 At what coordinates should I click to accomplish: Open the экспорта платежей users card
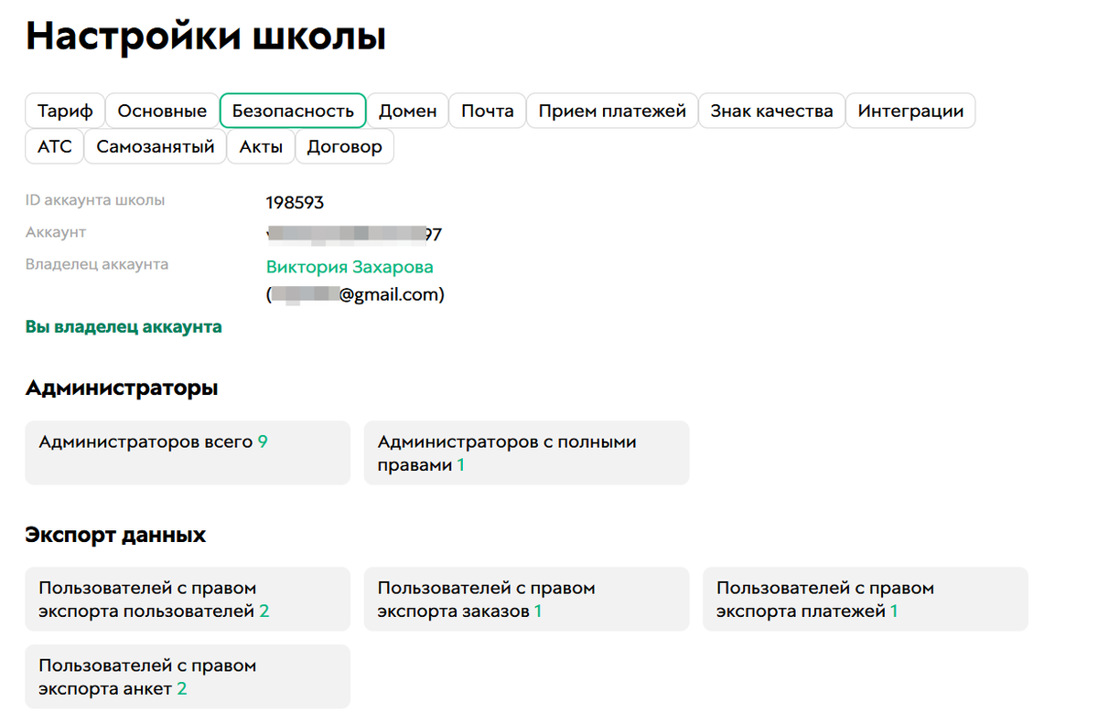point(865,600)
